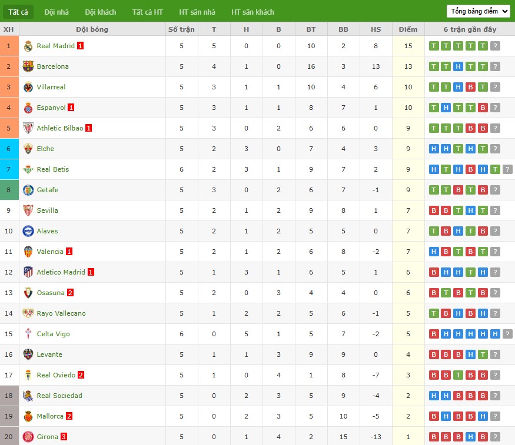The width and height of the screenshot is (515, 445).
Task: Click the Real Madrid club crest icon
Action: point(28,46)
